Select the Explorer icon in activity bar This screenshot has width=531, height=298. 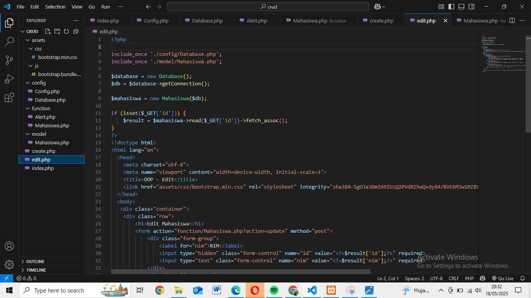pos(9,23)
